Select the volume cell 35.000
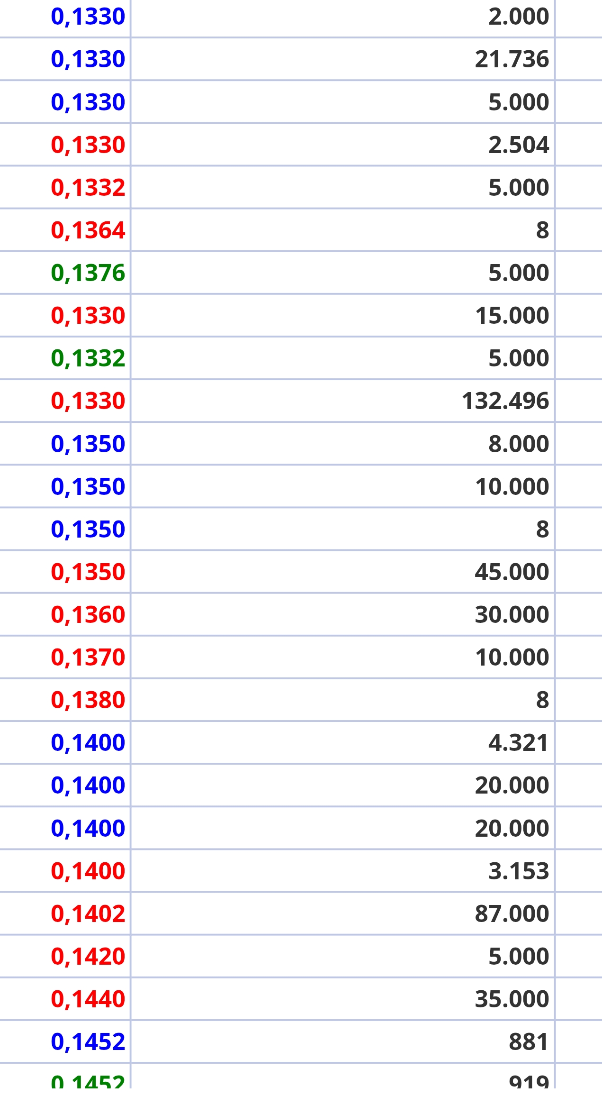 point(512,999)
